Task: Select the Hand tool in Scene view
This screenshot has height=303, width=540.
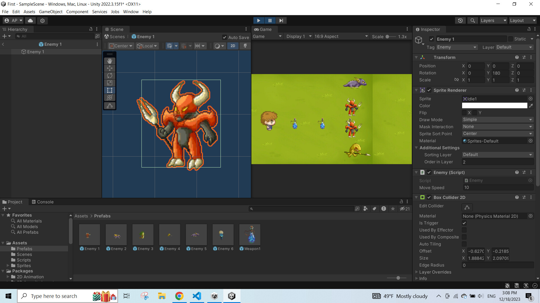Action: pos(109,61)
